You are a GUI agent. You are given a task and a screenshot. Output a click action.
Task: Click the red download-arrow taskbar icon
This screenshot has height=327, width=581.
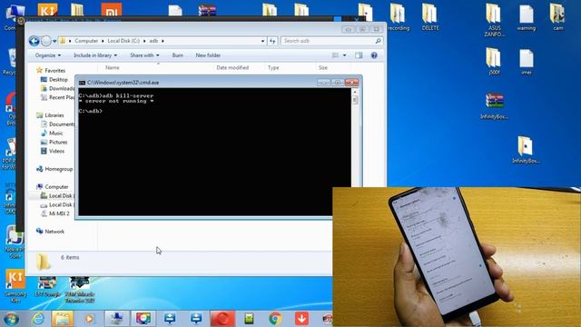point(301,319)
